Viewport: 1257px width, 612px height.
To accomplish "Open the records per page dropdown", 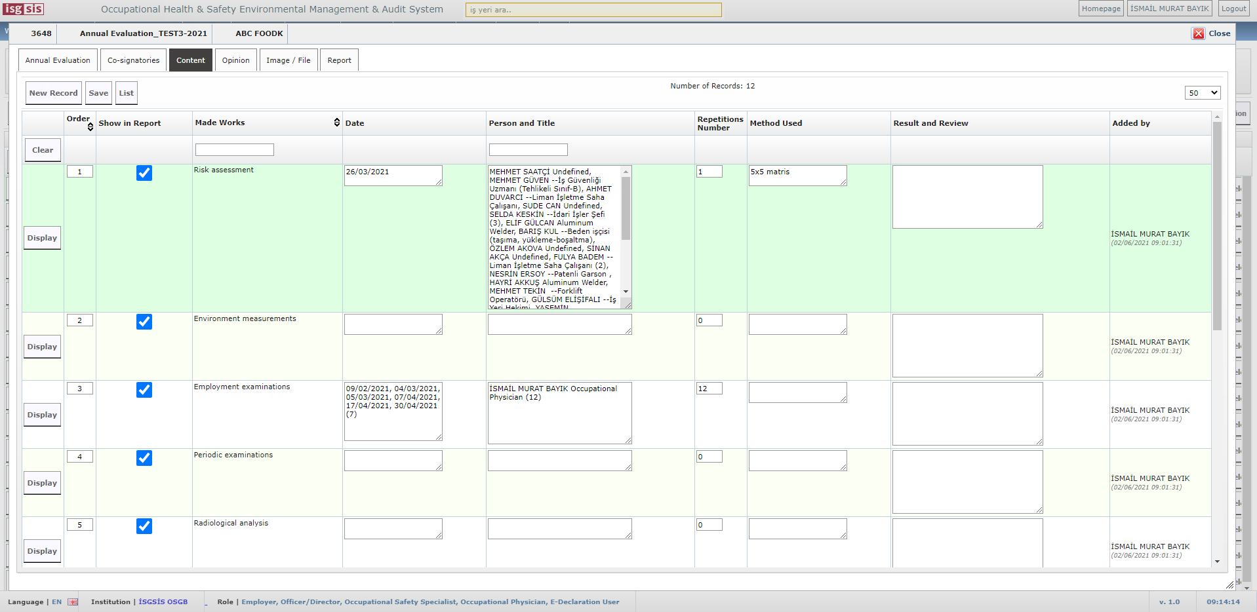I will pyautogui.click(x=1202, y=93).
